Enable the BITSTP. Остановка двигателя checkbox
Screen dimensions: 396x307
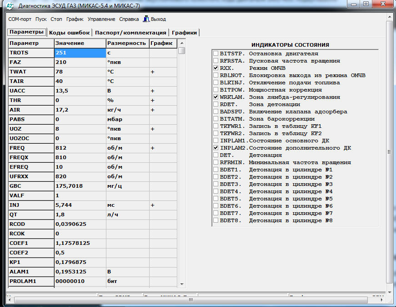tap(216, 54)
